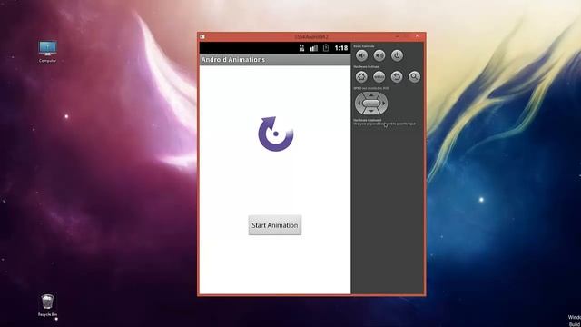The width and height of the screenshot is (581, 327).
Task: Click the emulator power button
Action: [x=397, y=55]
